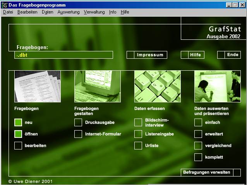This screenshot has height=185, width=247.
Task: Open the Datei menu
Action: tap(8, 12)
